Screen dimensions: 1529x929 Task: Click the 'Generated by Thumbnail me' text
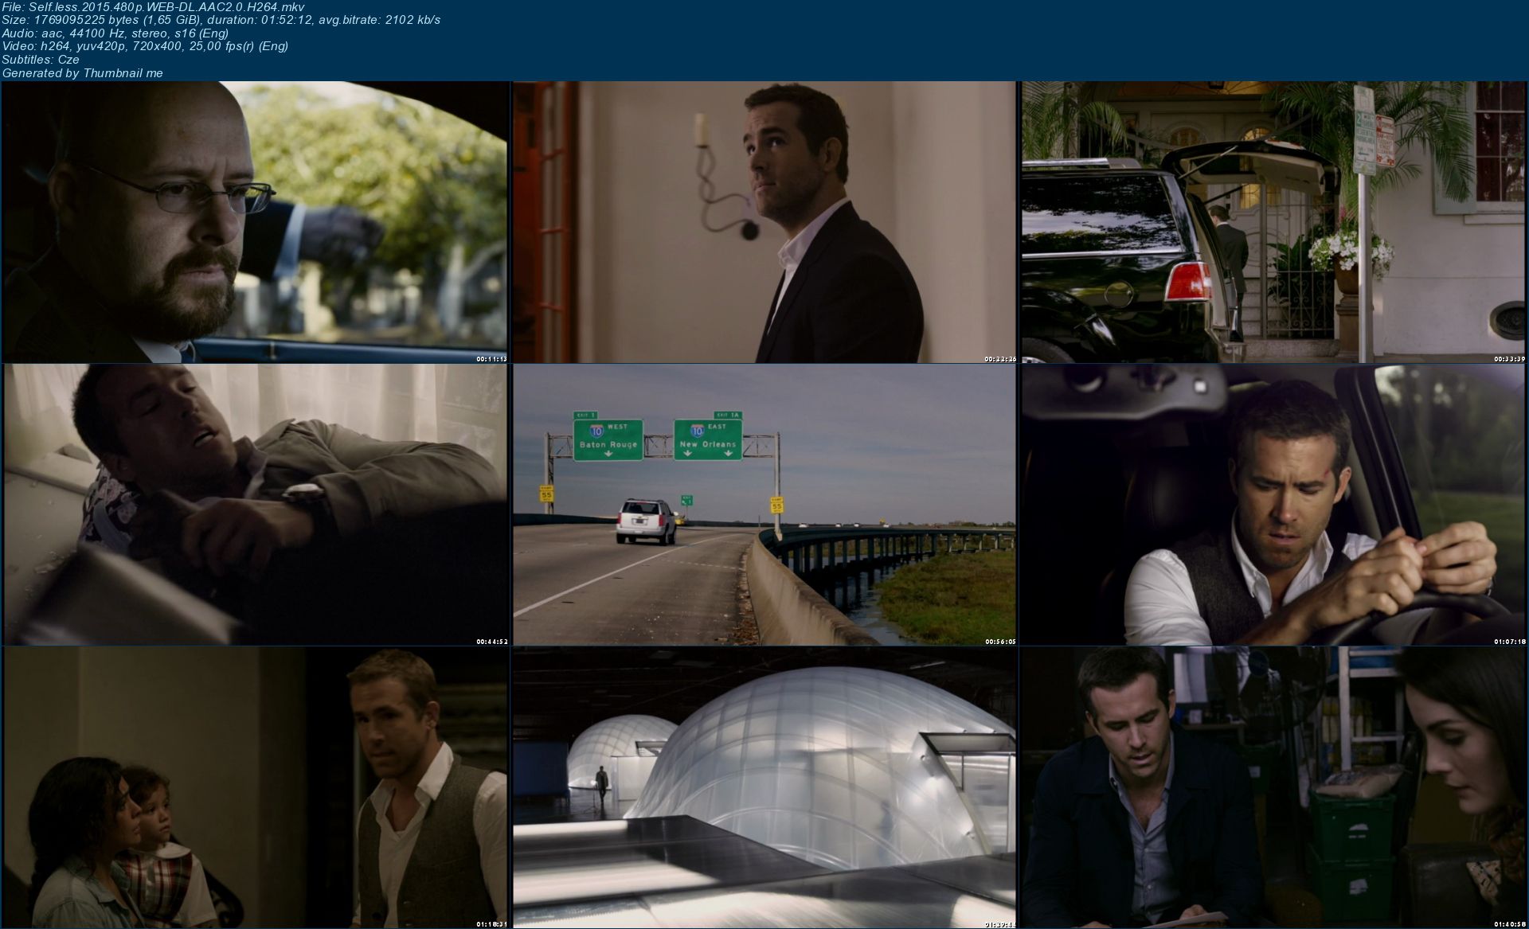(x=83, y=73)
